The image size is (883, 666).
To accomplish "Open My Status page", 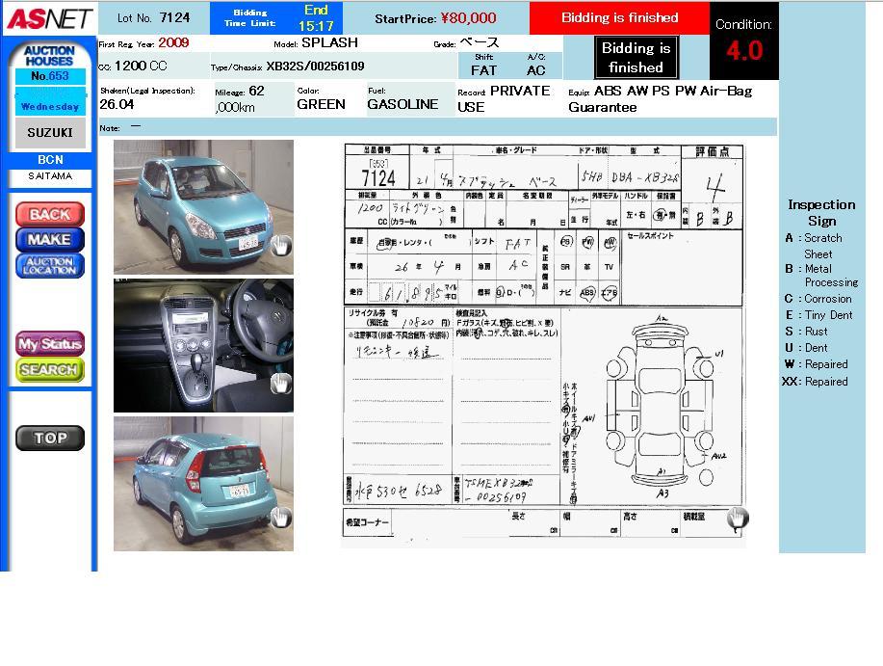I will point(50,344).
